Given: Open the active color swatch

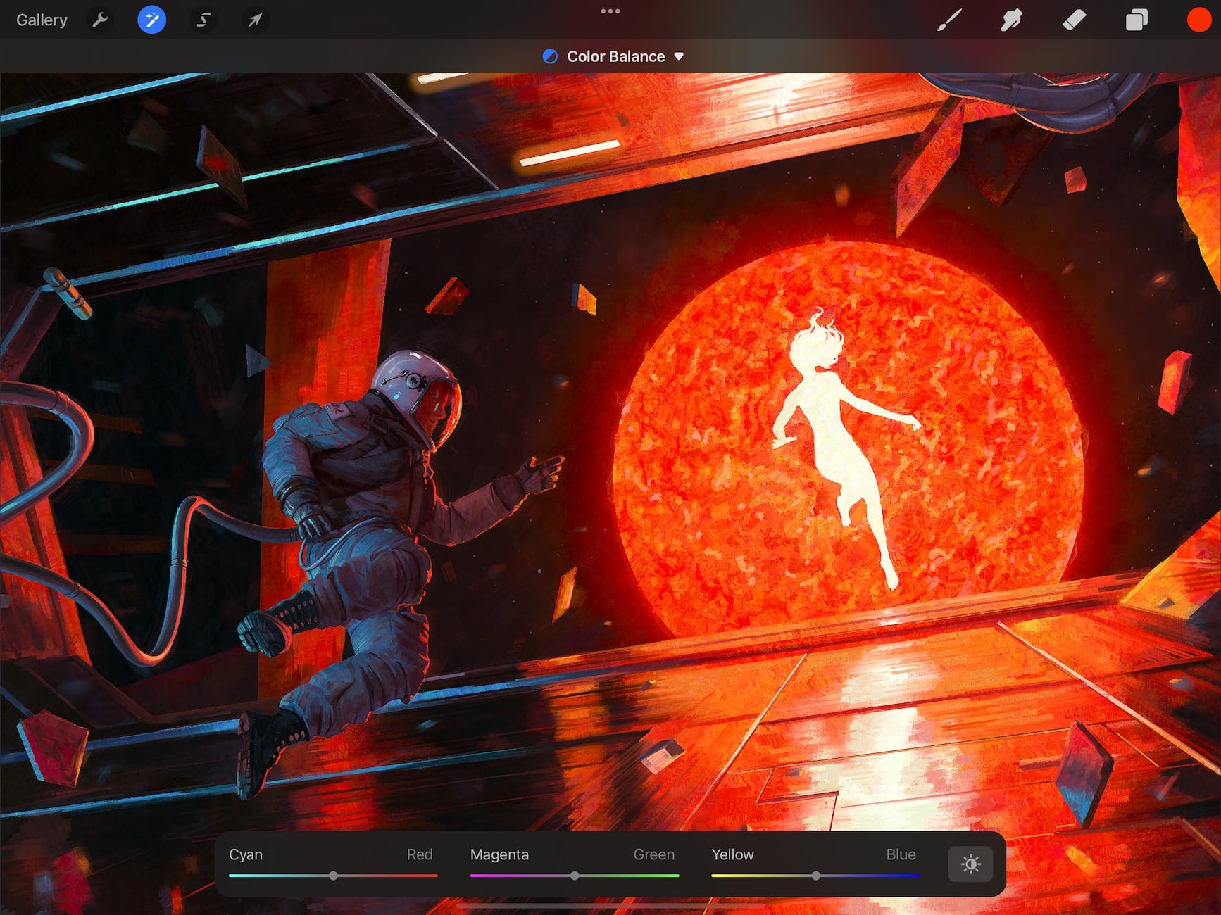Looking at the screenshot, I should point(1198,20).
